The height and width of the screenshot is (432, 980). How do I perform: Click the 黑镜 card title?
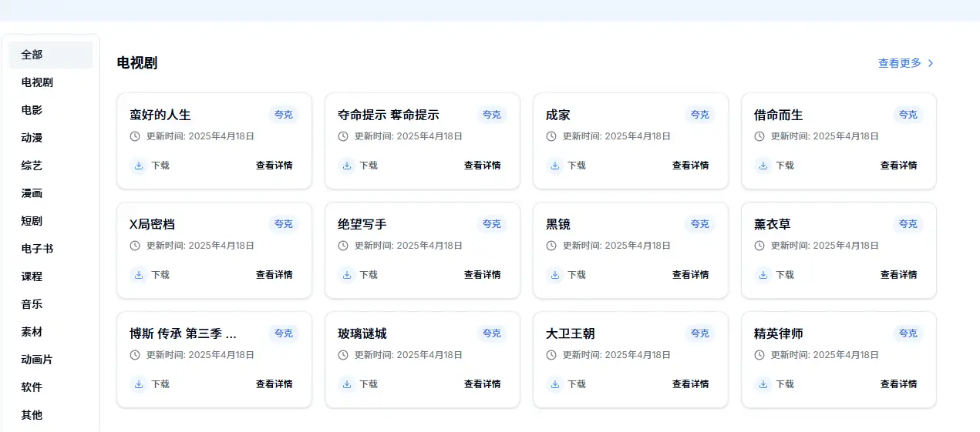coord(558,224)
